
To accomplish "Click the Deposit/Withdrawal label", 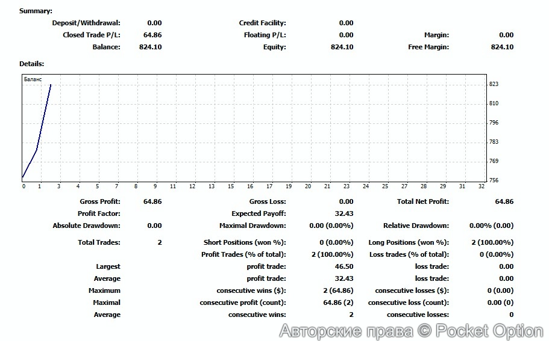I will point(86,23).
